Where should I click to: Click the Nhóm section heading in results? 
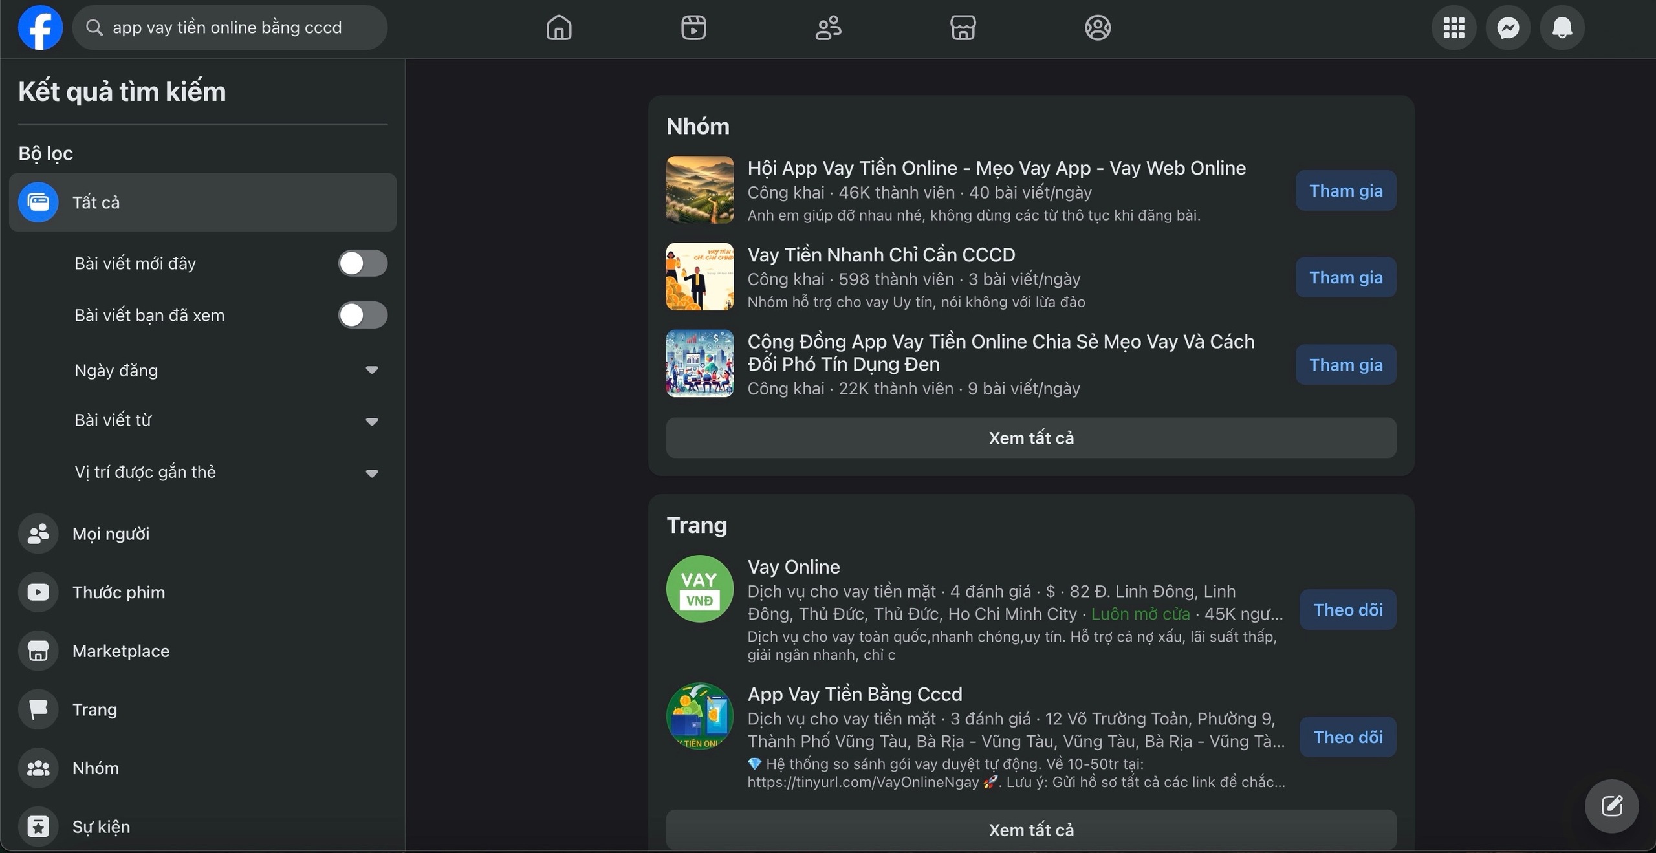(x=698, y=126)
